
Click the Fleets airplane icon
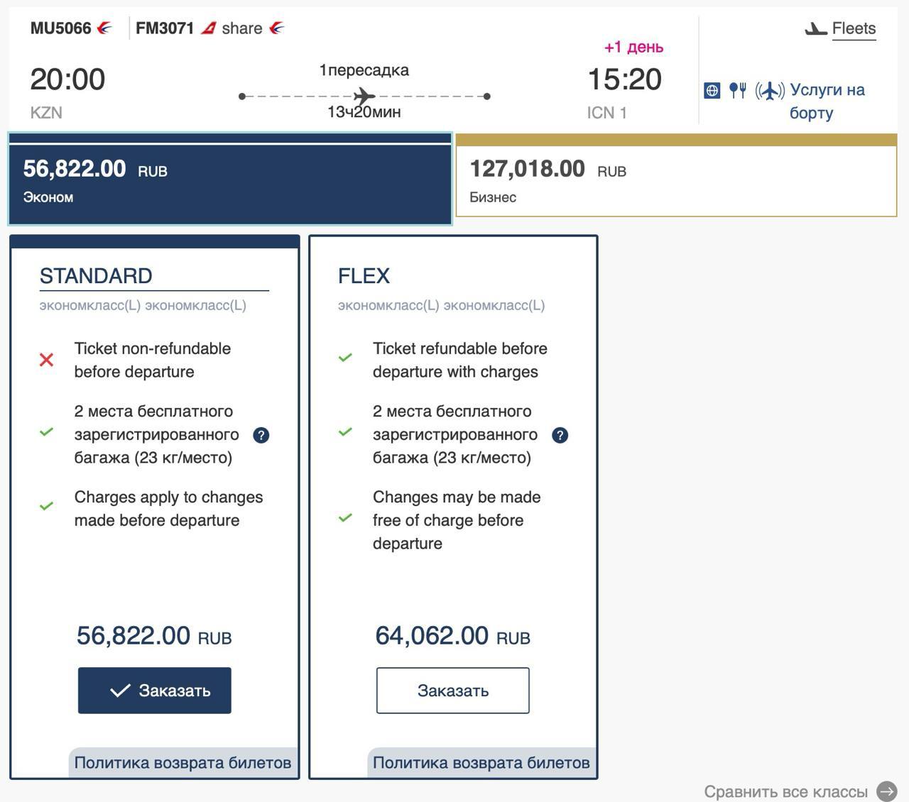[815, 29]
